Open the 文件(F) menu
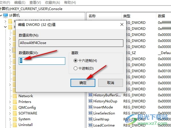 tap(5, 2)
